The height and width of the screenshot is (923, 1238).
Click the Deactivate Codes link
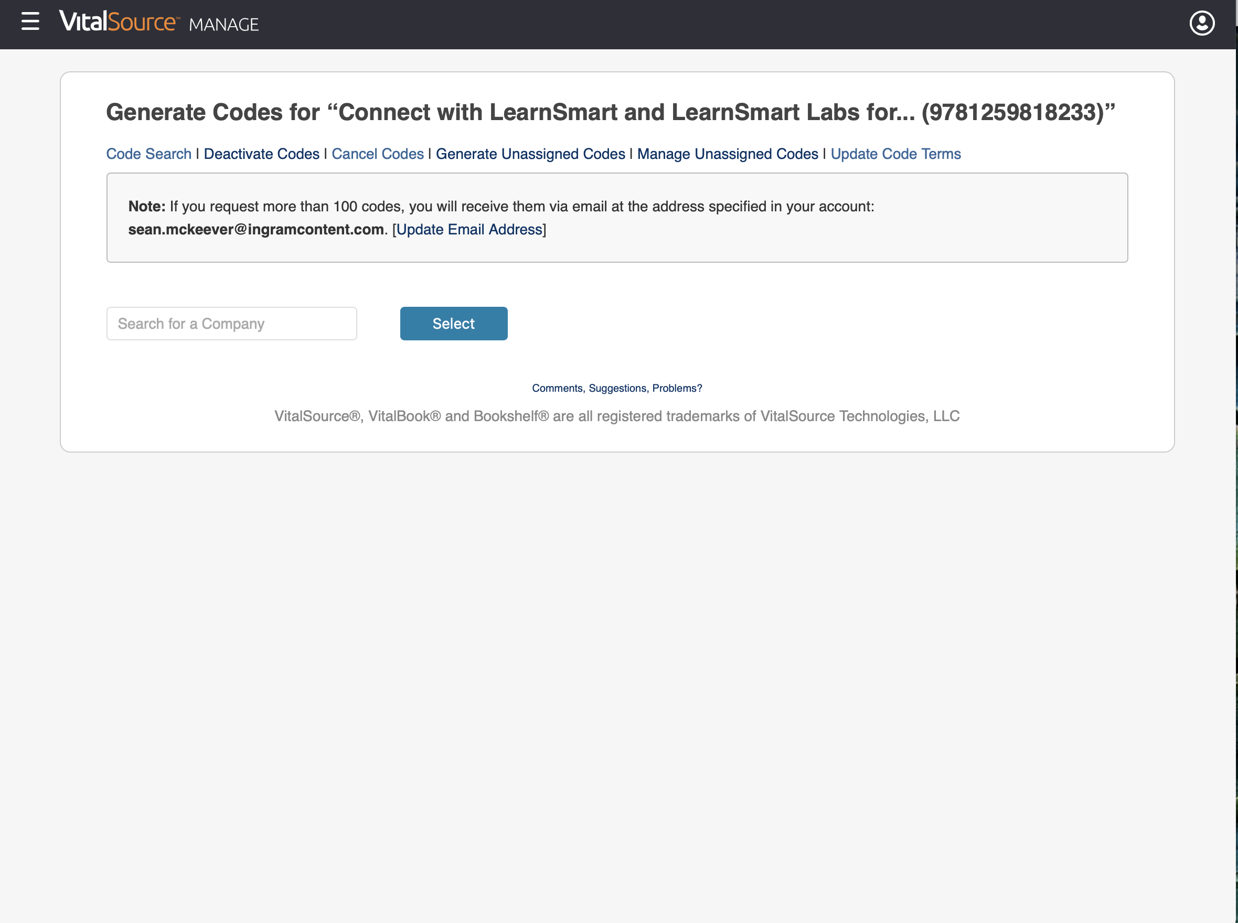(x=262, y=153)
